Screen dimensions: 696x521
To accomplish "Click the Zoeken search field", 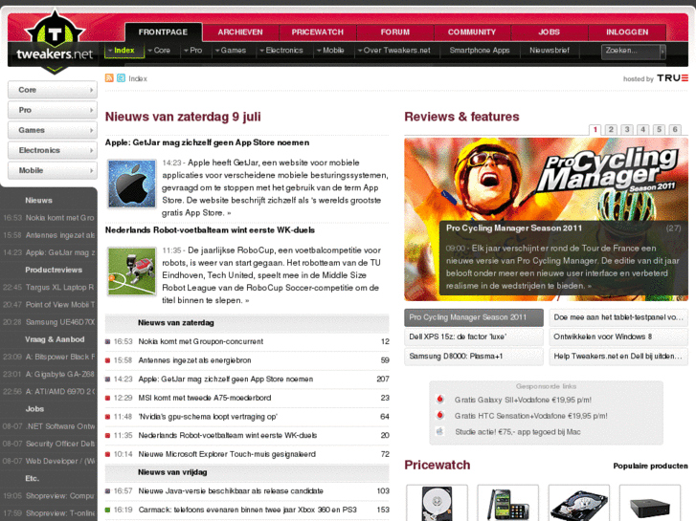I will coord(630,52).
